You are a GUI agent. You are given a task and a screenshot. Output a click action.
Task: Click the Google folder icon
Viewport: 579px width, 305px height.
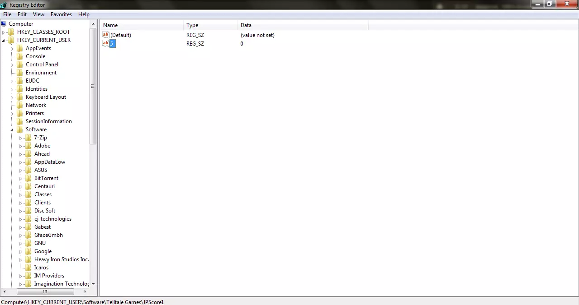coord(28,251)
